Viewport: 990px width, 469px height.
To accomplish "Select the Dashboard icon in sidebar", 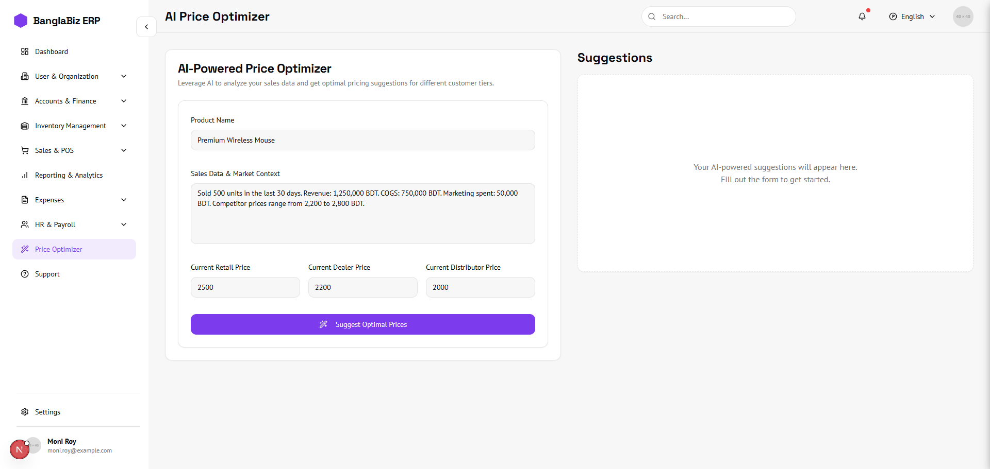I will point(25,51).
